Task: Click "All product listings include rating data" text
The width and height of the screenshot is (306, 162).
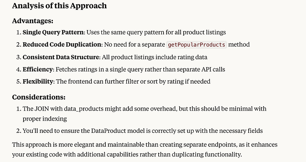Action: click(x=154, y=57)
